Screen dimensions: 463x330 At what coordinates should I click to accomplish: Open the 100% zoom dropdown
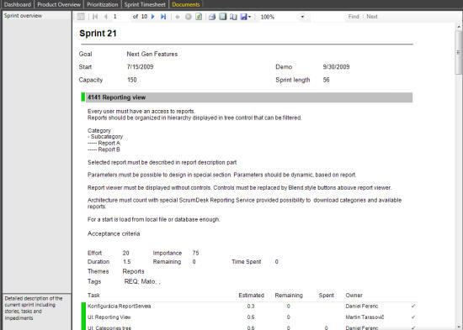click(x=302, y=17)
